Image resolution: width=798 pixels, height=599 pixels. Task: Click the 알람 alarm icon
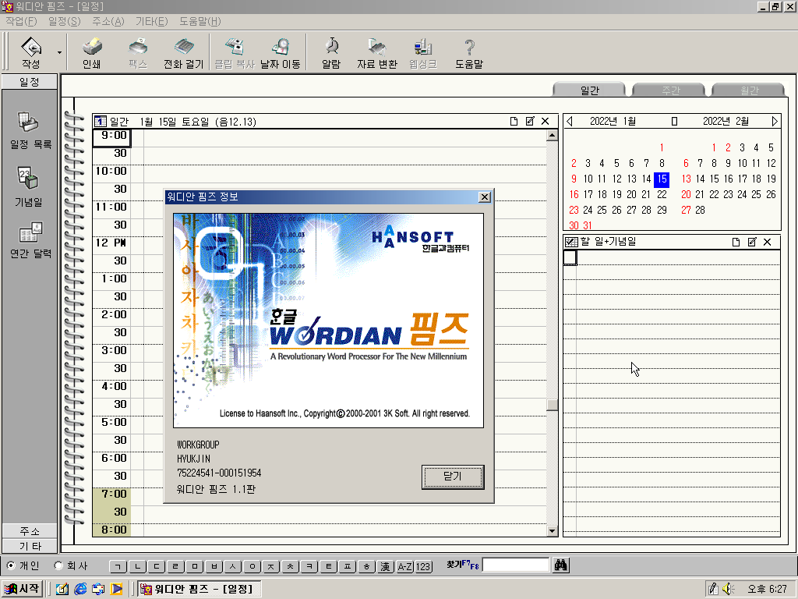tap(331, 52)
